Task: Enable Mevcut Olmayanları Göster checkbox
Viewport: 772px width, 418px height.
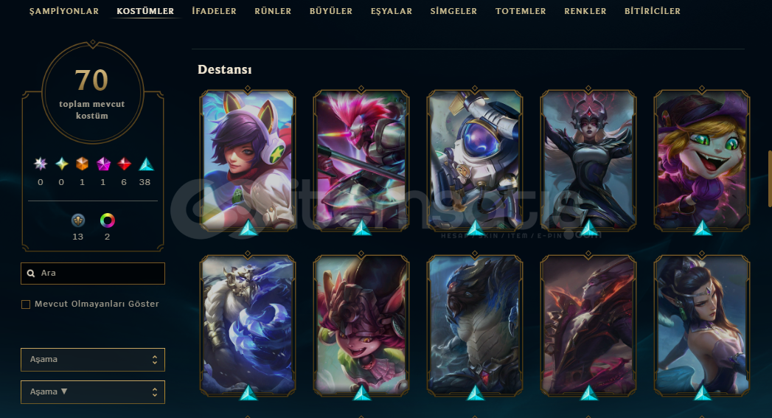Action: [26, 304]
